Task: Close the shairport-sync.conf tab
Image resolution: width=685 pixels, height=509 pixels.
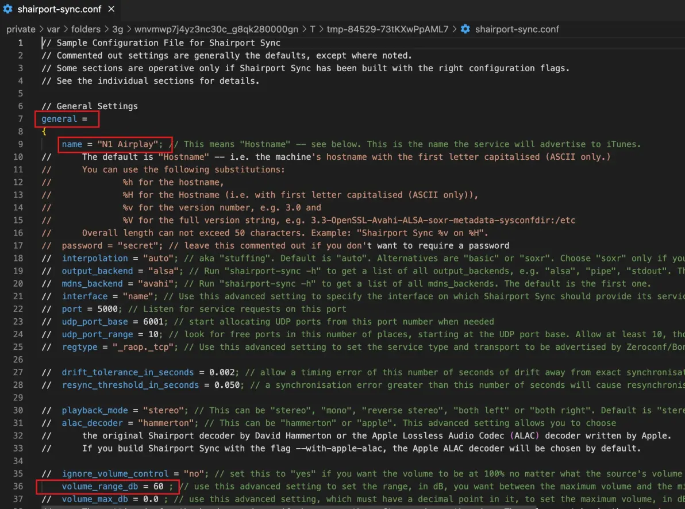Action: coord(111,9)
